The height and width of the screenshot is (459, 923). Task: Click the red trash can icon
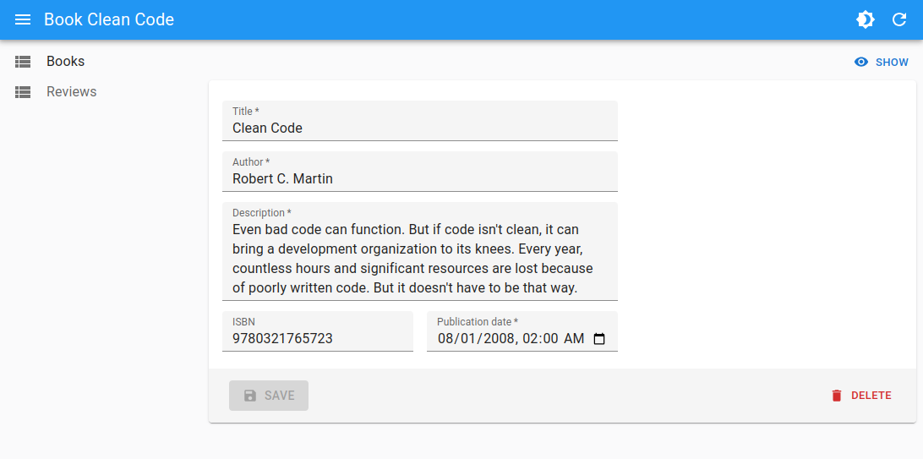(837, 396)
